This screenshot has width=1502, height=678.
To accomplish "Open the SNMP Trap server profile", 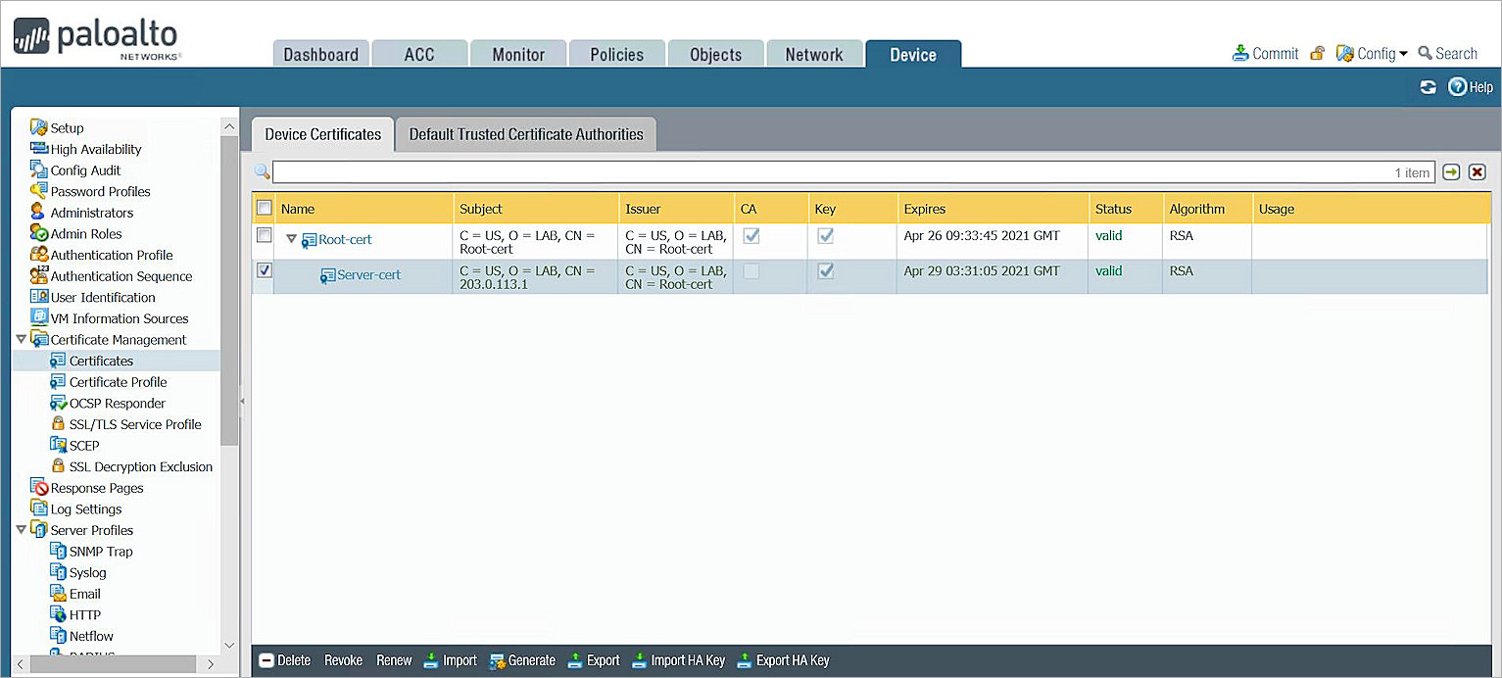I will pyautogui.click(x=99, y=551).
